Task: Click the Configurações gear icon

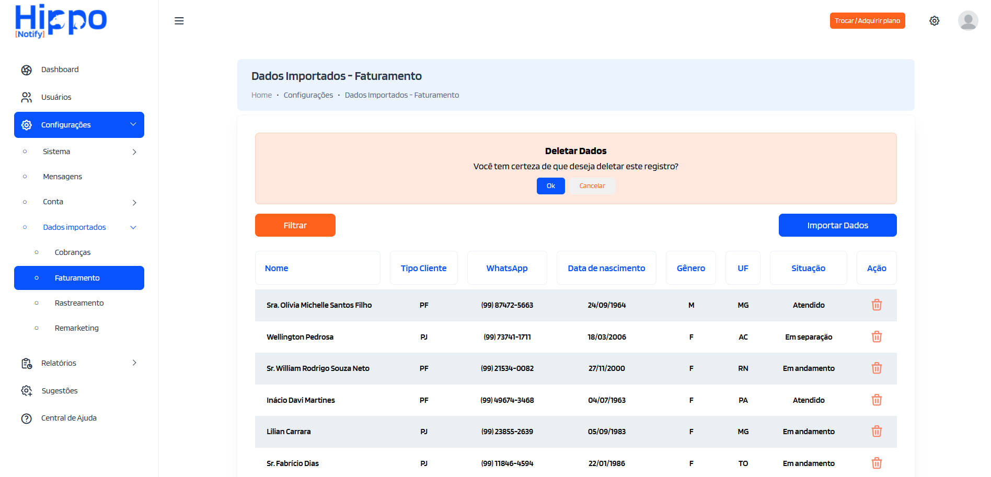Action: (27, 125)
